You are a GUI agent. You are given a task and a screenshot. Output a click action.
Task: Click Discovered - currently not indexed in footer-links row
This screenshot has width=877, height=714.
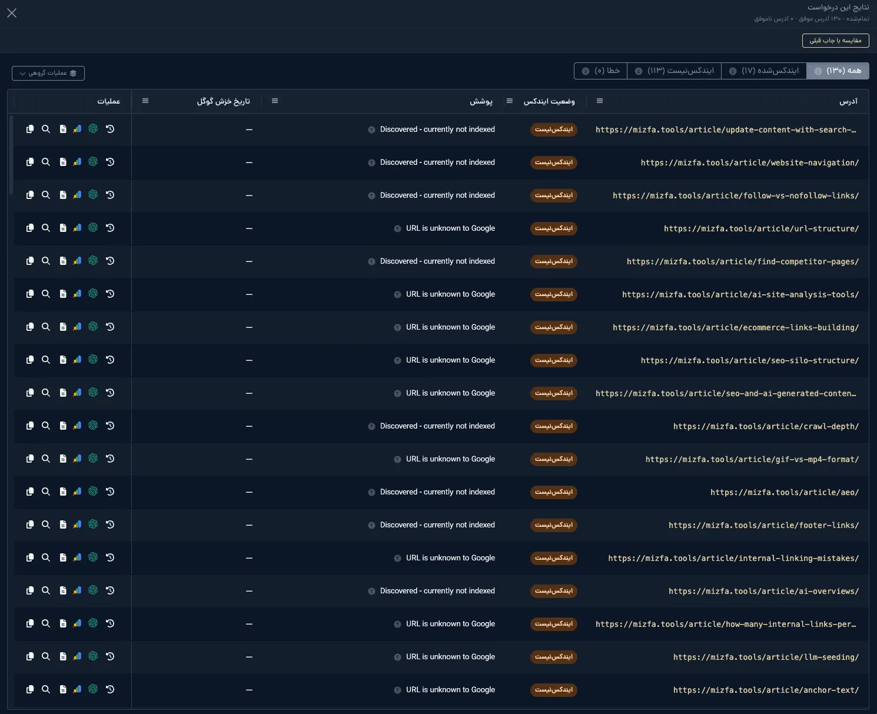pyautogui.click(x=437, y=525)
